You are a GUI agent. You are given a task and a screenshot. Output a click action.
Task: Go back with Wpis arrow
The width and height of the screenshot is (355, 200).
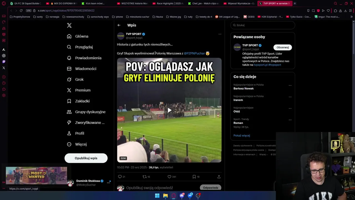[x=119, y=25]
